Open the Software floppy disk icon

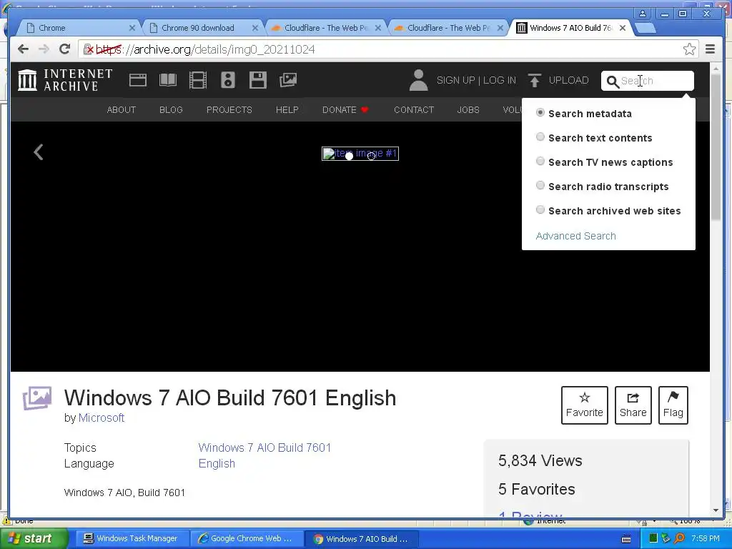tap(257, 80)
